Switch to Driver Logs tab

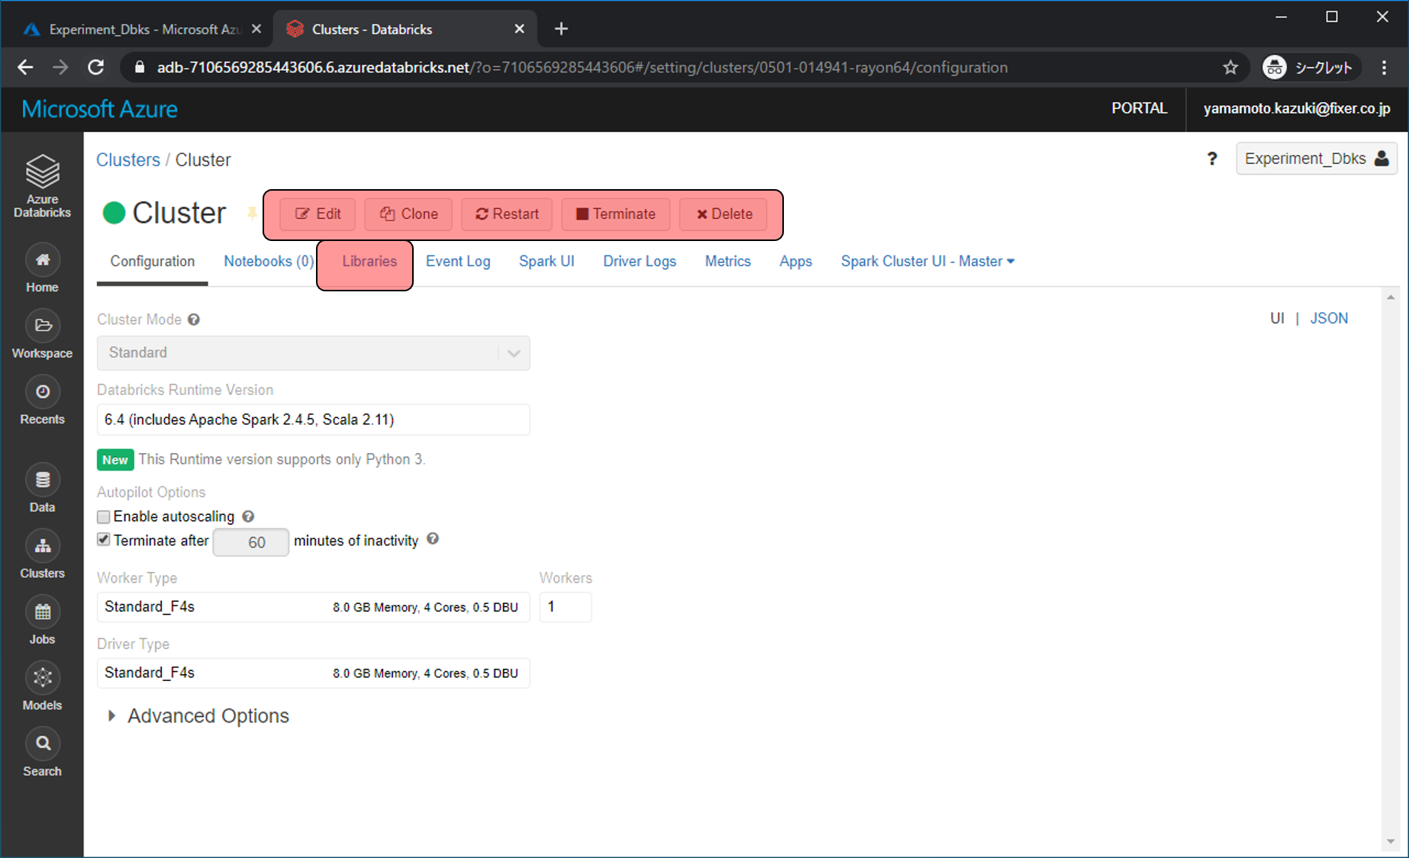tap(640, 261)
